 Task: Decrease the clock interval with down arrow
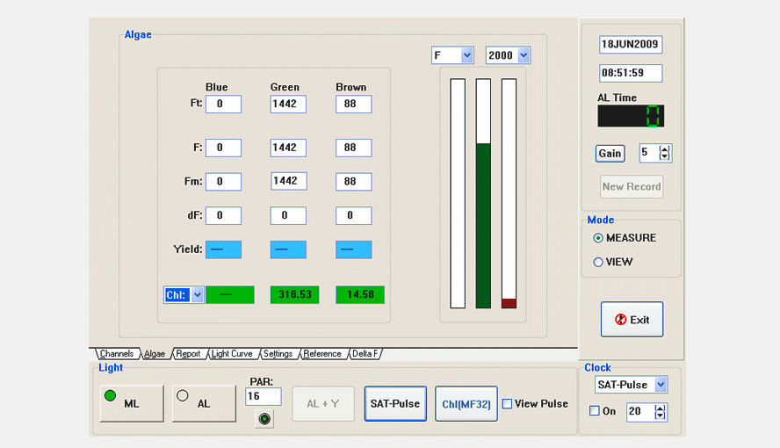[661, 415]
